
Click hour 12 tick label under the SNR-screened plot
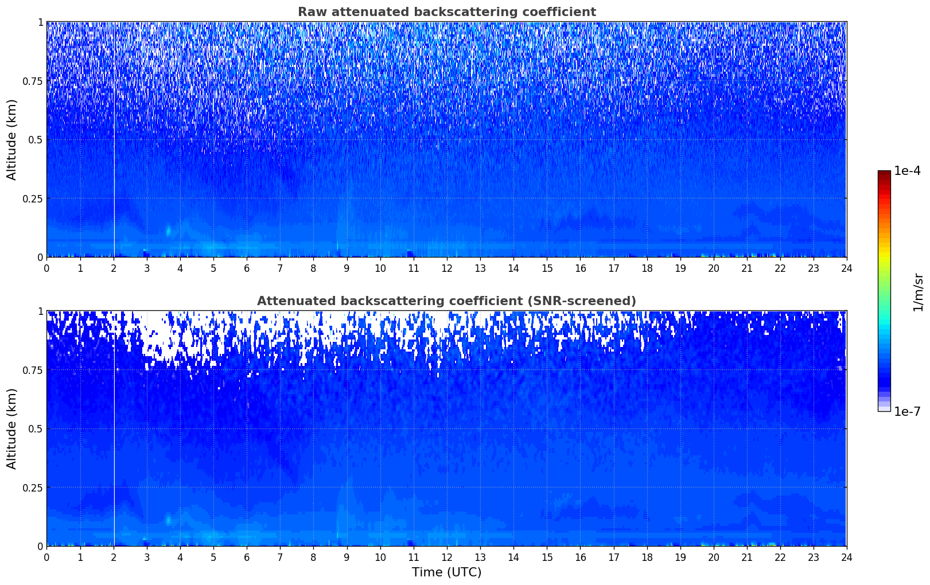point(447,557)
